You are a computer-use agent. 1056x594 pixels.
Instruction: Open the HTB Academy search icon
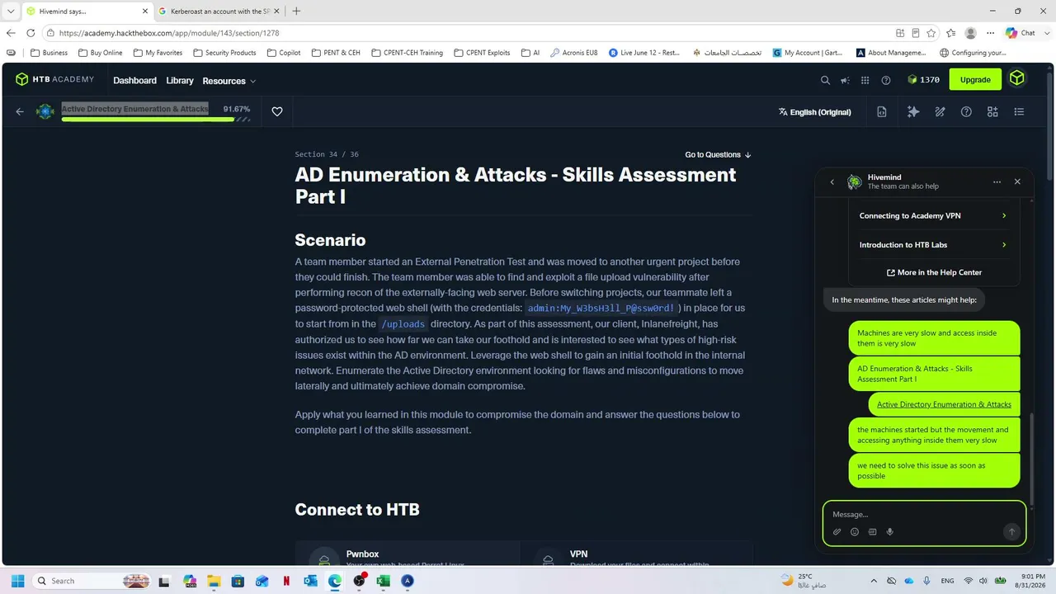coord(825,80)
